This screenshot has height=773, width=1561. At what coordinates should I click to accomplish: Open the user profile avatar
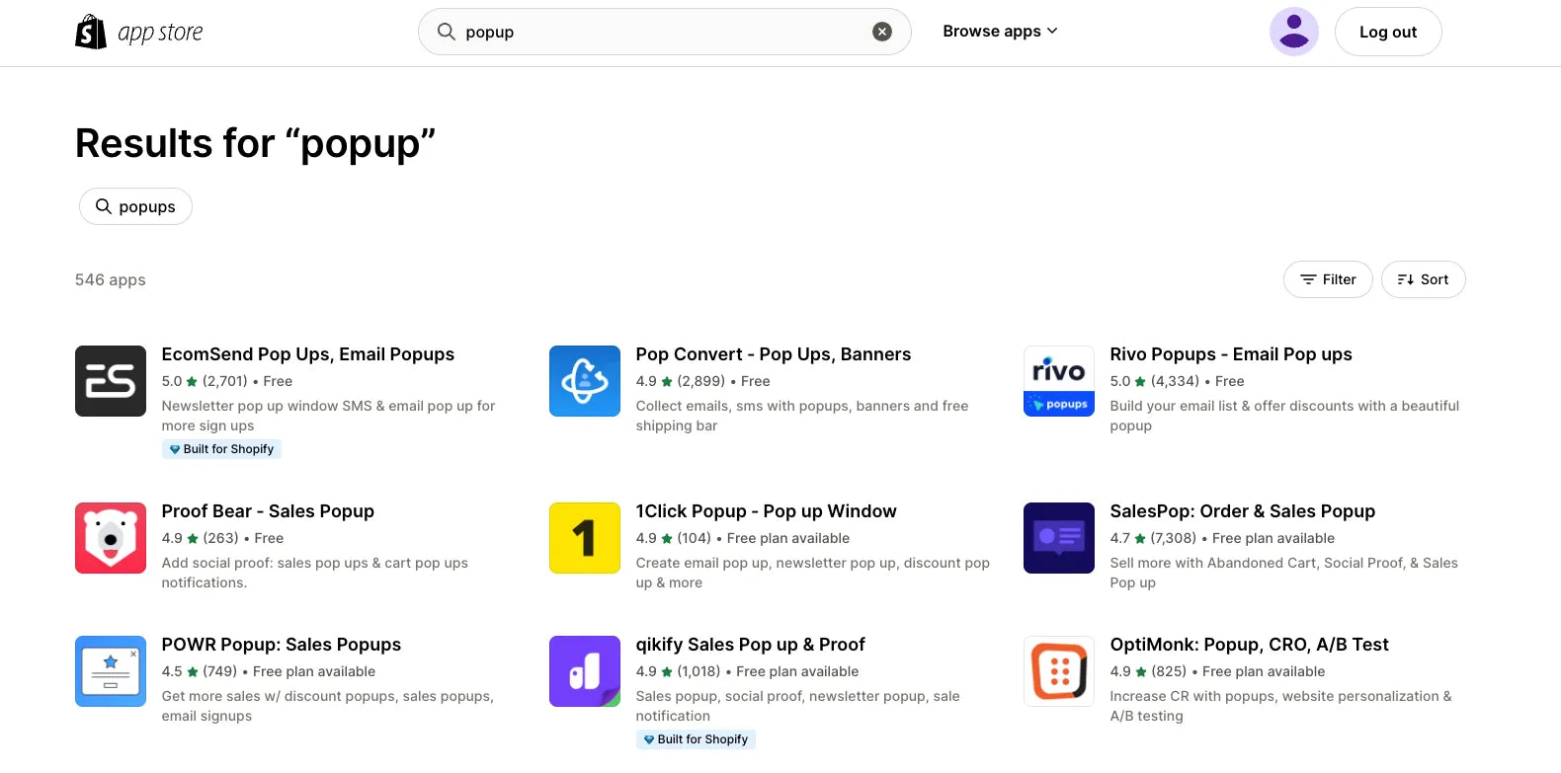coord(1293,32)
